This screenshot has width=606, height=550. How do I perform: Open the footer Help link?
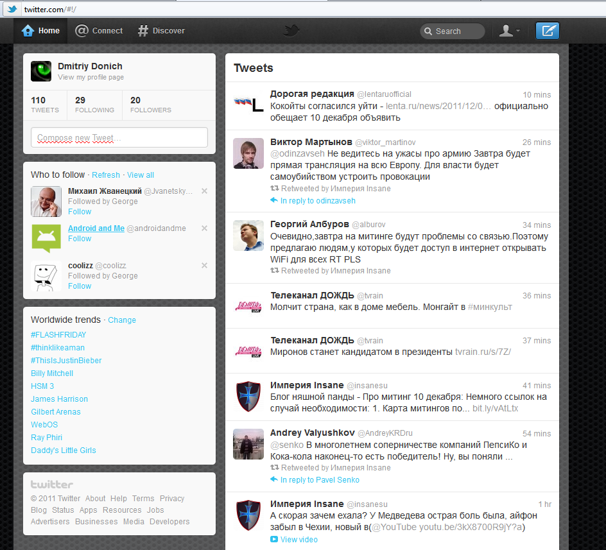[119, 499]
